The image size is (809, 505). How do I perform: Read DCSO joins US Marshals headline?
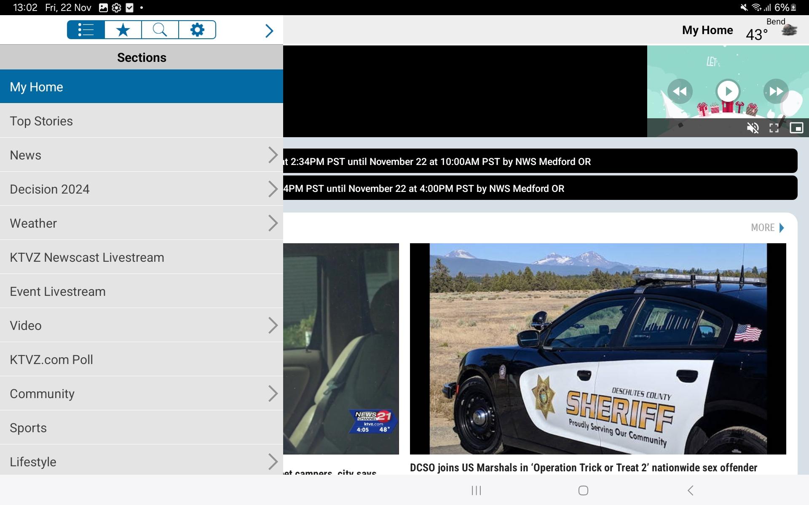[584, 468]
